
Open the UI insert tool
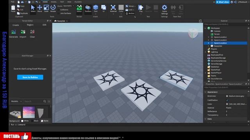pos(104,9)
